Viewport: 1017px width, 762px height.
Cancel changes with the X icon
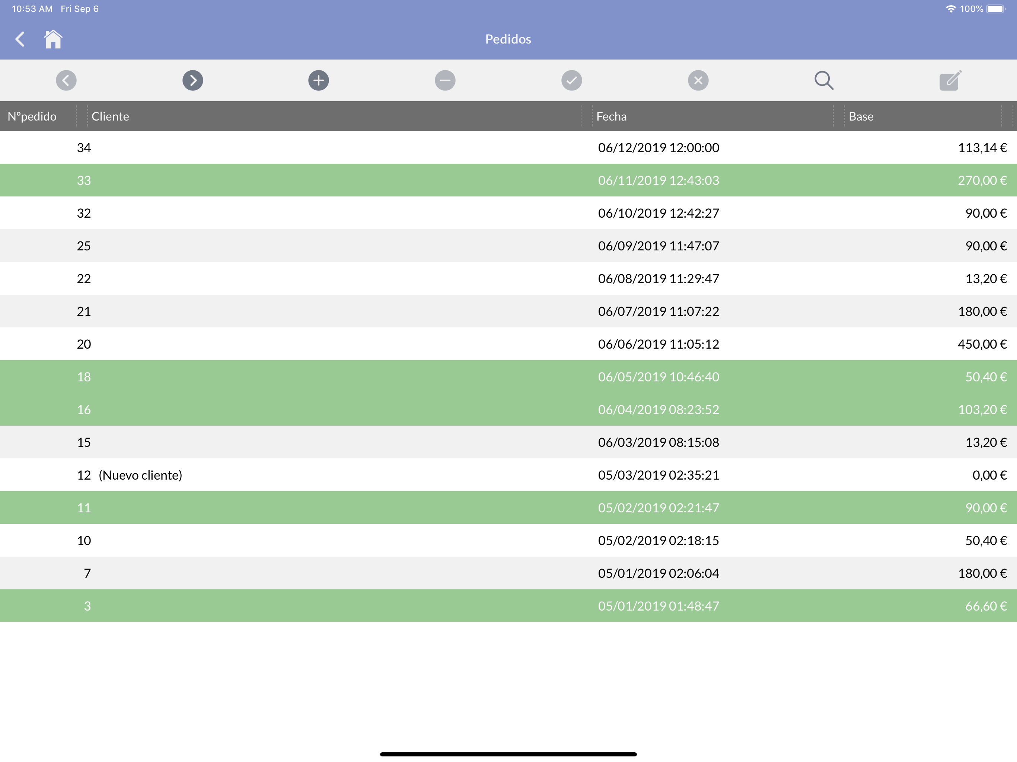point(698,80)
